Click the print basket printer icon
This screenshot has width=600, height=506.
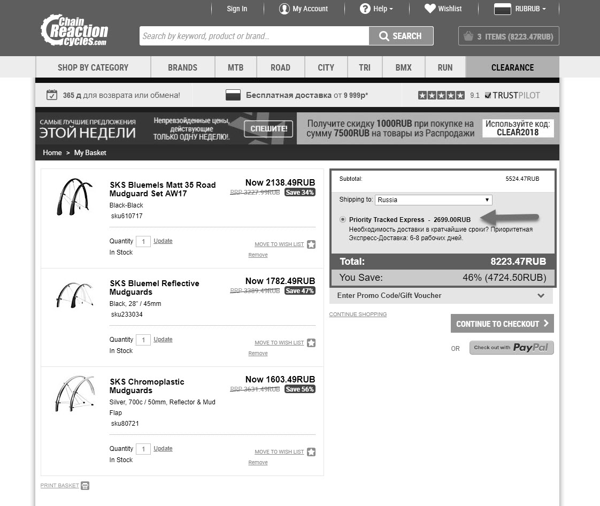85,486
